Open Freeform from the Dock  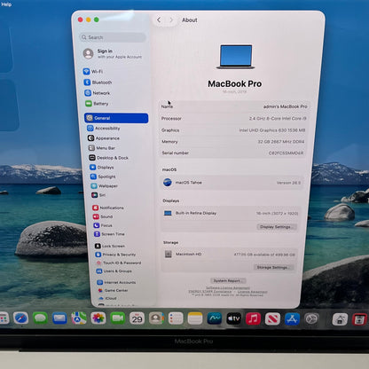click(x=215, y=318)
